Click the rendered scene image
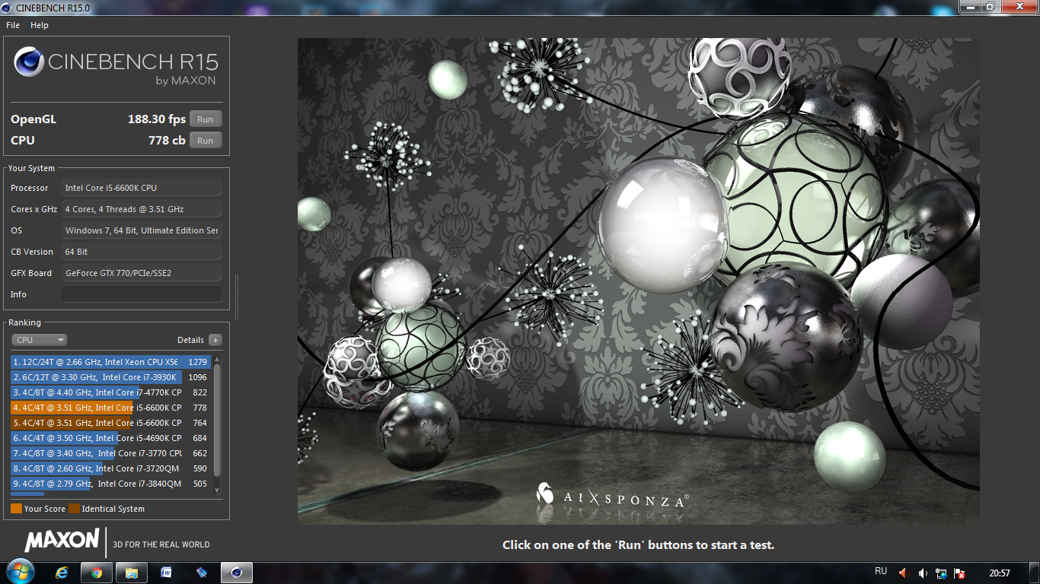Viewport: 1040px width, 584px height. point(638,281)
